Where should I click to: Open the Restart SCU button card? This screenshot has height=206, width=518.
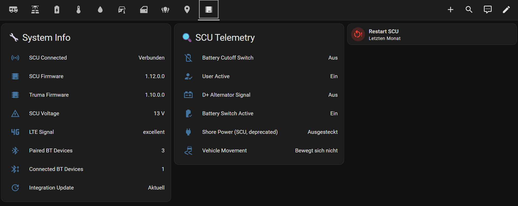point(432,34)
